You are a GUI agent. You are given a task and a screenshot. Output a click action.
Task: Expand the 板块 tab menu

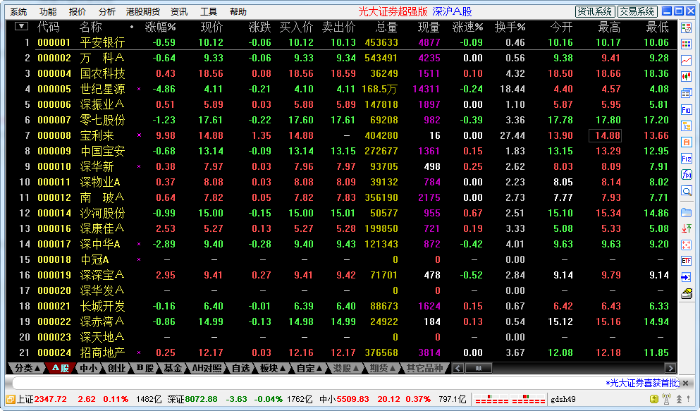tap(273, 368)
